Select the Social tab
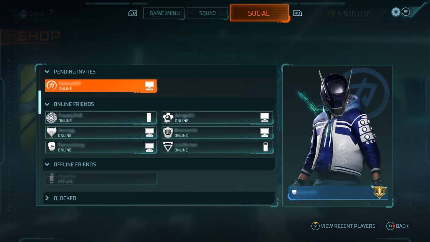 click(259, 13)
